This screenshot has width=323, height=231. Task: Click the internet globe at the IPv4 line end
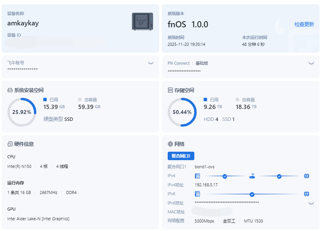tap(306, 176)
